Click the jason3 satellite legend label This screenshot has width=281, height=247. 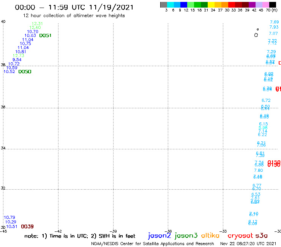click(x=186, y=236)
